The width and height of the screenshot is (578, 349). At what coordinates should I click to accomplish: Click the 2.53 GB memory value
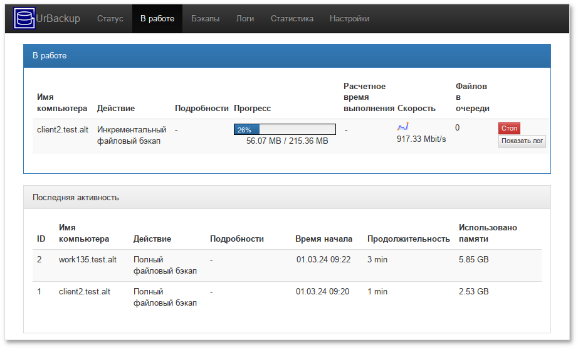click(474, 291)
